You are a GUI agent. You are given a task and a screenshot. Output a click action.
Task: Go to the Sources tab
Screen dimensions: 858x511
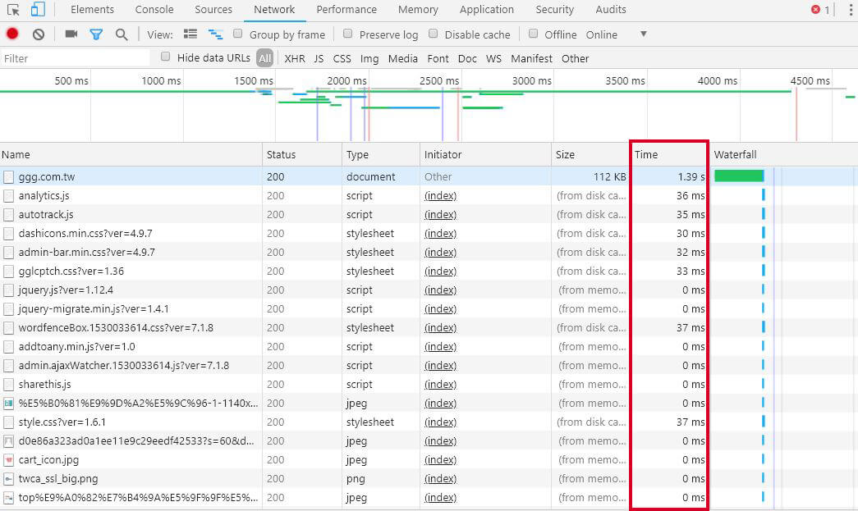213,9
